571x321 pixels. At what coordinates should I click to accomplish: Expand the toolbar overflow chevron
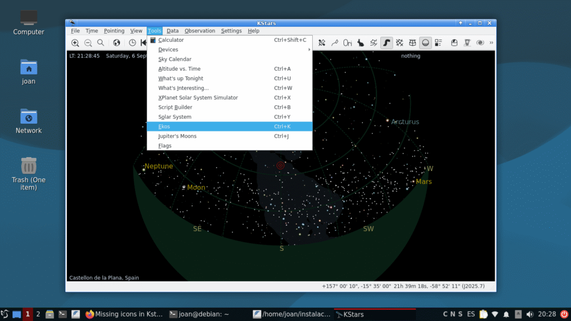pyautogui.click(x=491, y=43)
